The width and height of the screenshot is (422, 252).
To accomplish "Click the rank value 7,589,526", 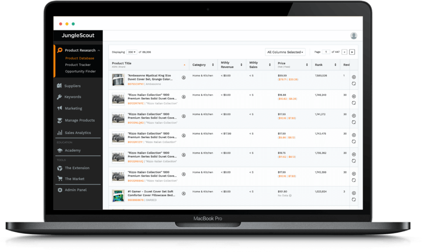I will pyautogui.click(x=321, y=76).
